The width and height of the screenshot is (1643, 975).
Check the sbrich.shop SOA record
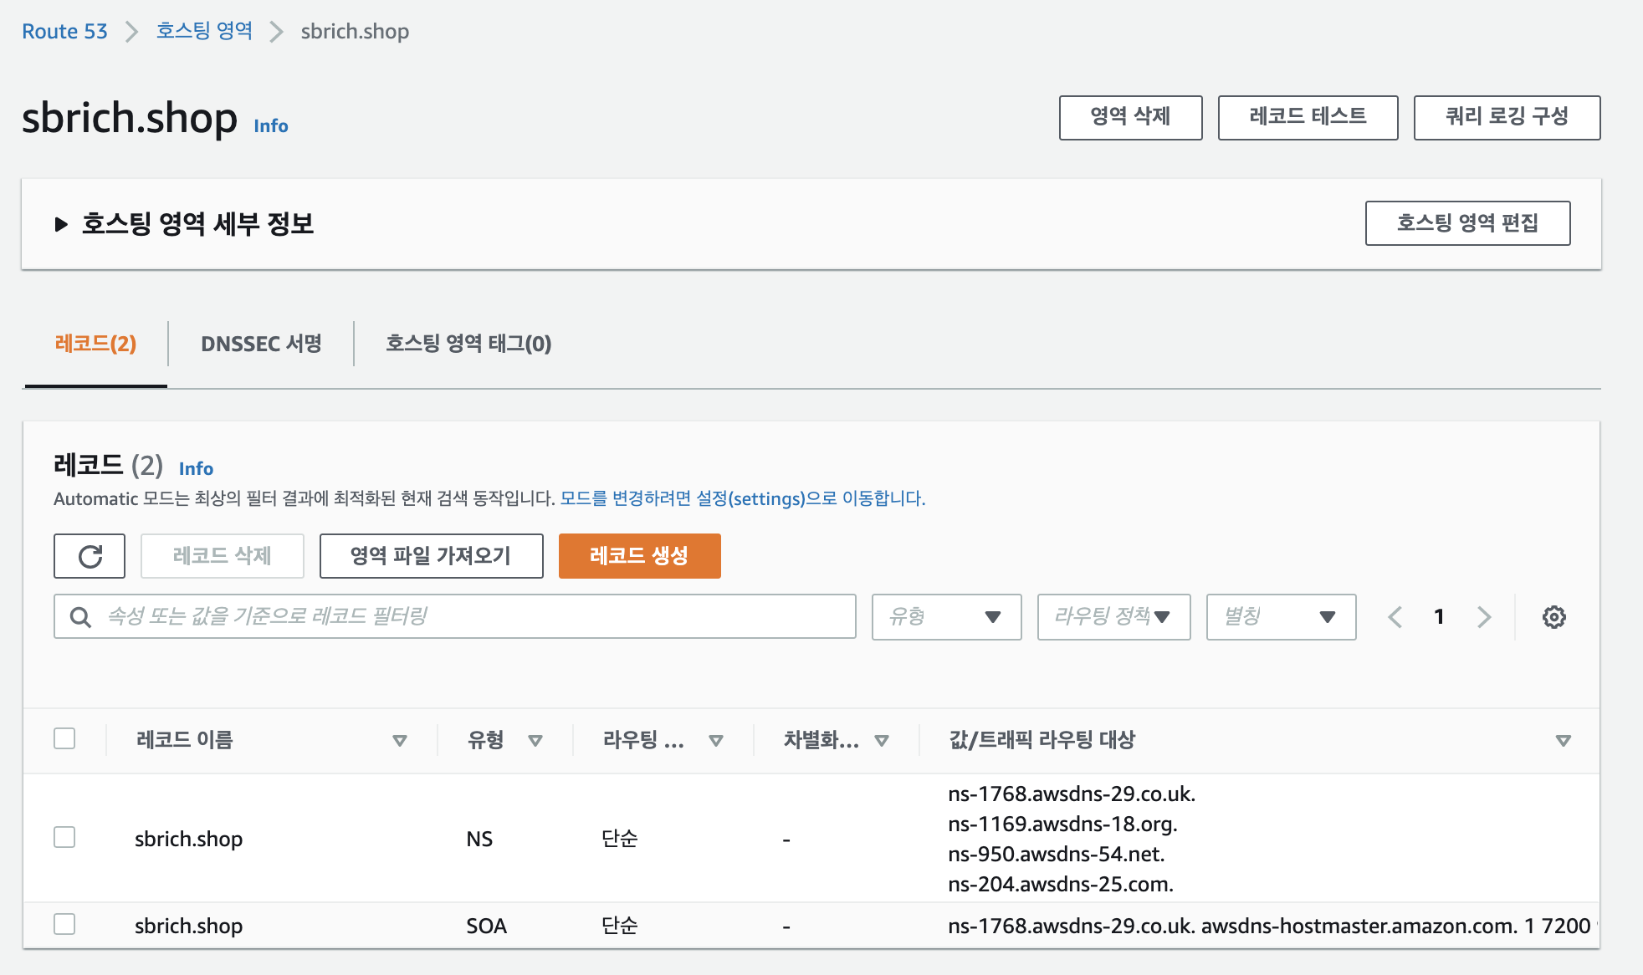(x=64, y=924)
